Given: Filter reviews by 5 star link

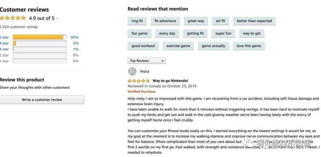Looking at the screenshot, I should [4, 37].
